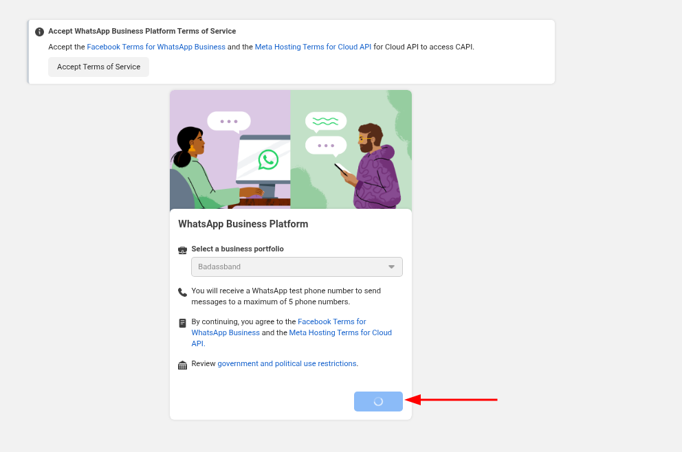This screenshot has height=452, width=682.
Task: Click the blue loading spinner button
Action: [378, 401]
